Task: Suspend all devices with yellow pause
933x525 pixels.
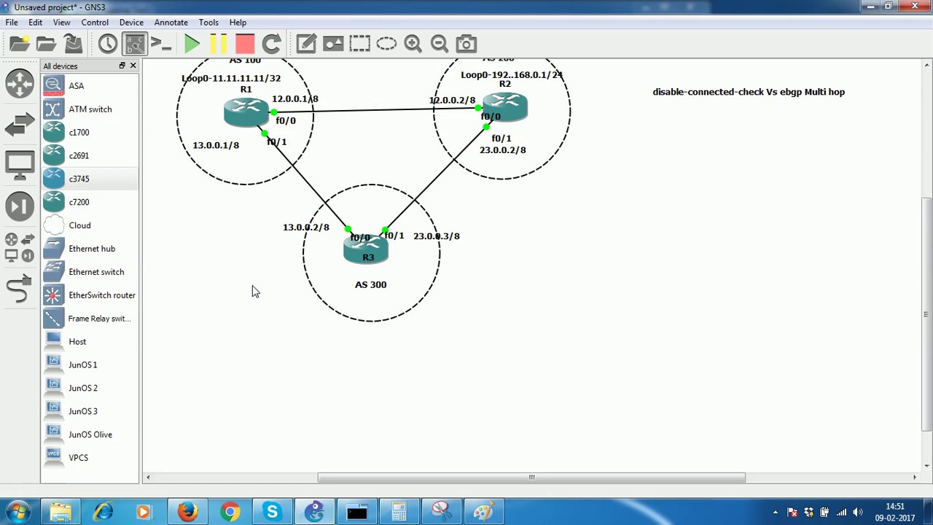Action: click(219, 44)
